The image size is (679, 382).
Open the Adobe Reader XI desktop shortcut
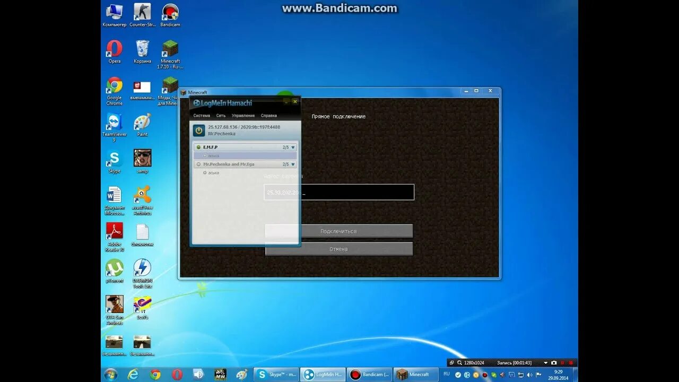tap(115, 237)
